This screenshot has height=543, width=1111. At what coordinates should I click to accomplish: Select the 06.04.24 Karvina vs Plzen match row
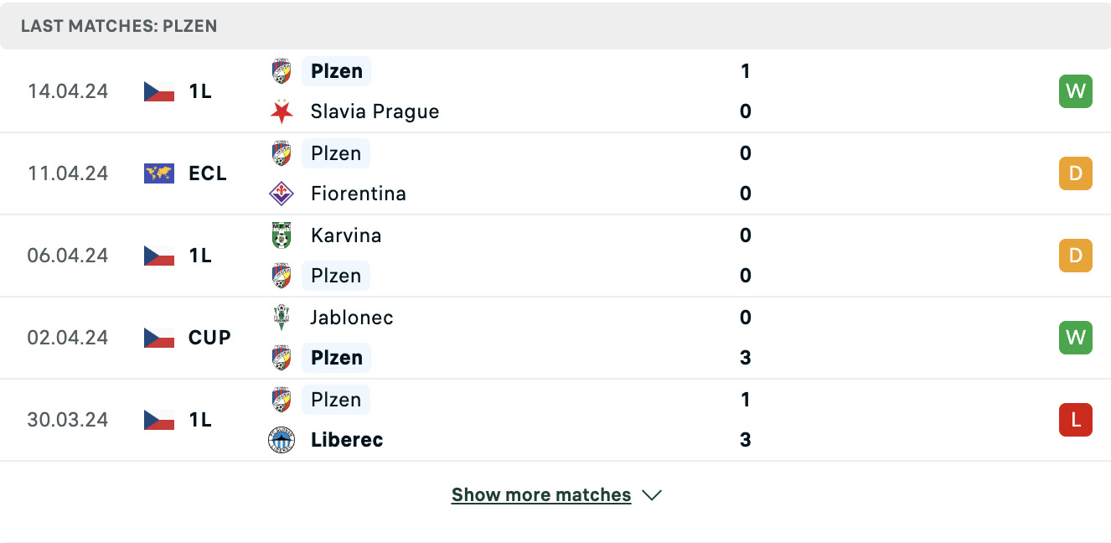point(555,256)
